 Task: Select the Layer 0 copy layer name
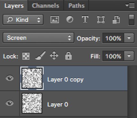[x=65, y=80]
